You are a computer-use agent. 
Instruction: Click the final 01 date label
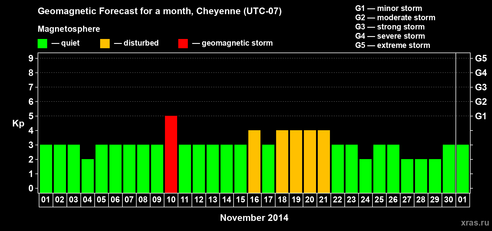tap(462, 200)
